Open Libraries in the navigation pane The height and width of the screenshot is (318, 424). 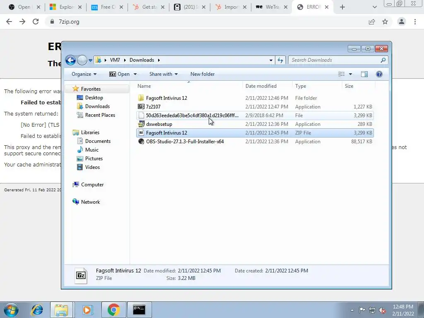click(x=90, y=132)
